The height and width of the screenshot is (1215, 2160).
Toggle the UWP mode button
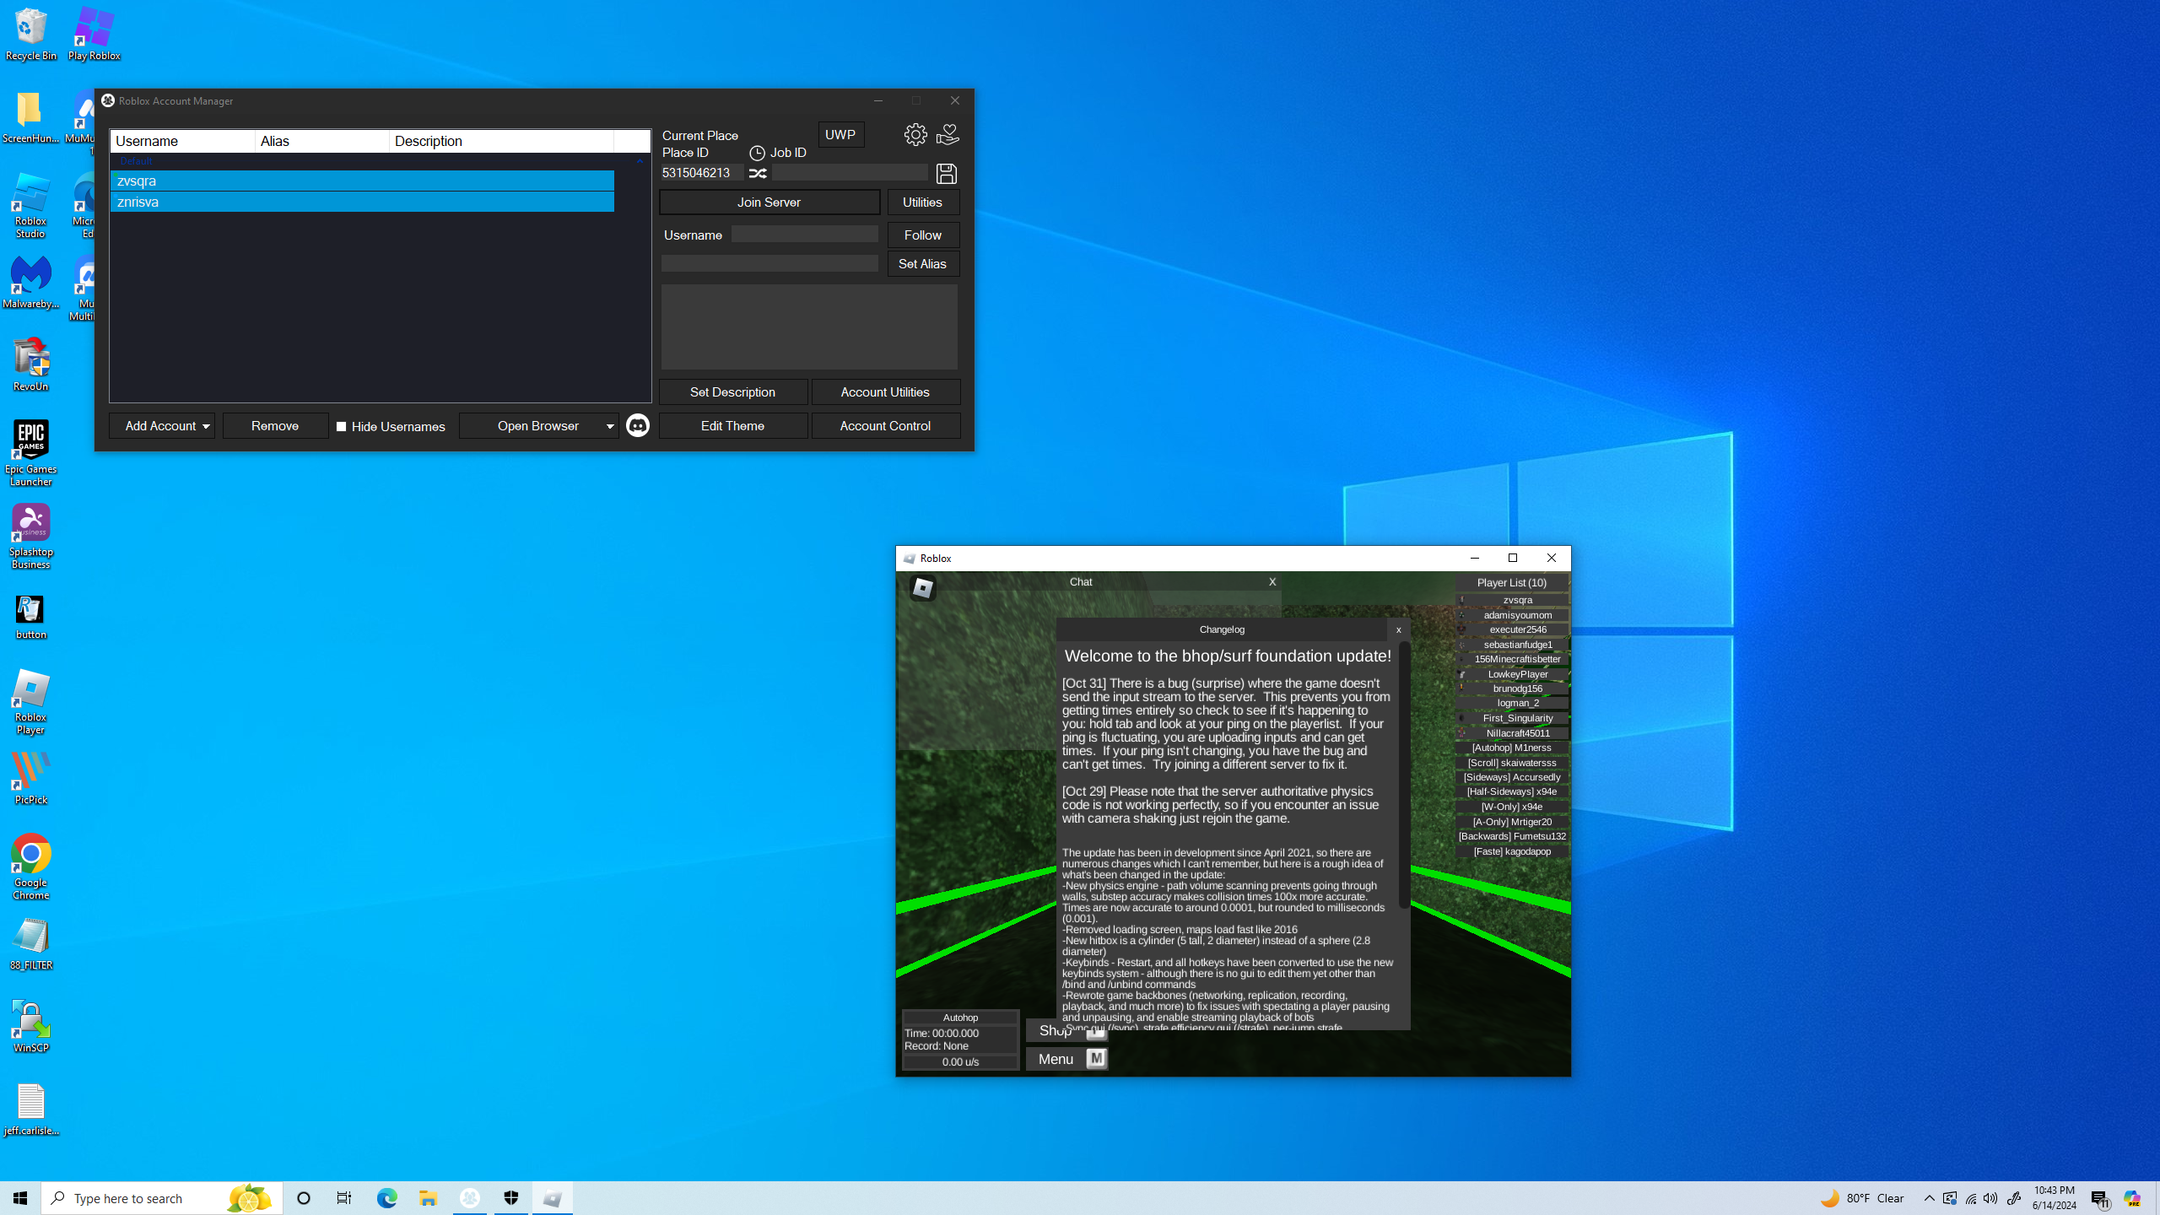(x=840, y=135)
